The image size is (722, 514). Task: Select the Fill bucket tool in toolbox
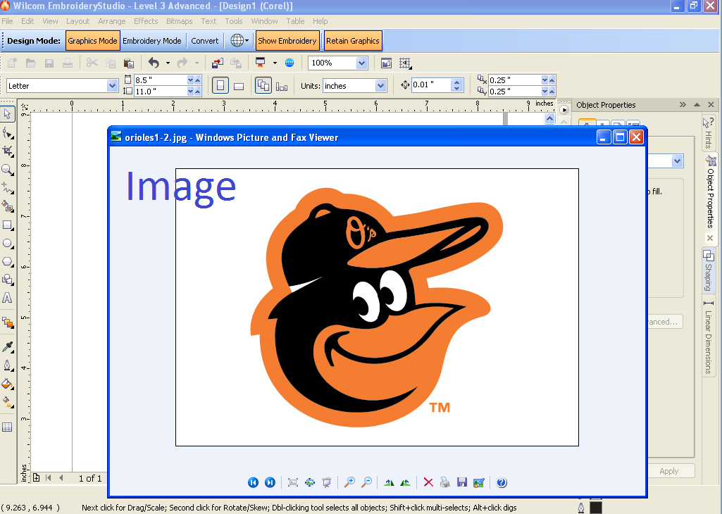pos(7,384)
